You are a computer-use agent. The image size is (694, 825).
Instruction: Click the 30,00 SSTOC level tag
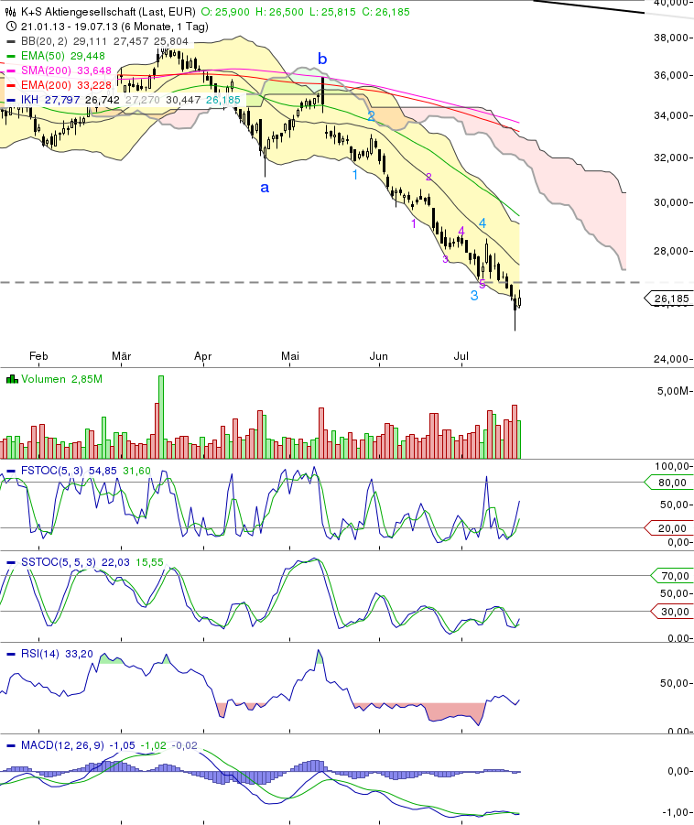(x=670, y=612)
